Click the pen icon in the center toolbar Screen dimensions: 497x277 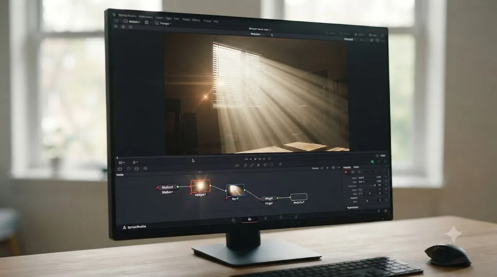coord(280,165)
